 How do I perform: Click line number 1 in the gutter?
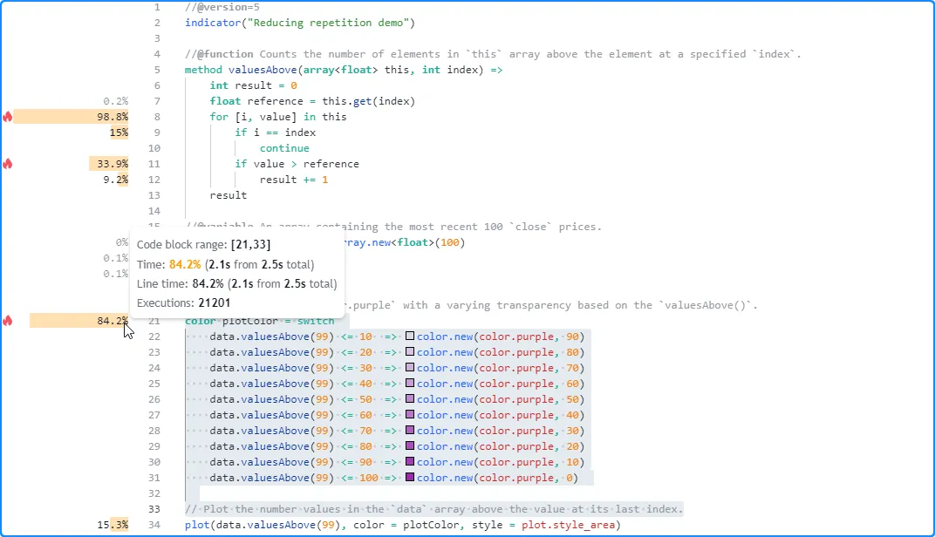157,7
